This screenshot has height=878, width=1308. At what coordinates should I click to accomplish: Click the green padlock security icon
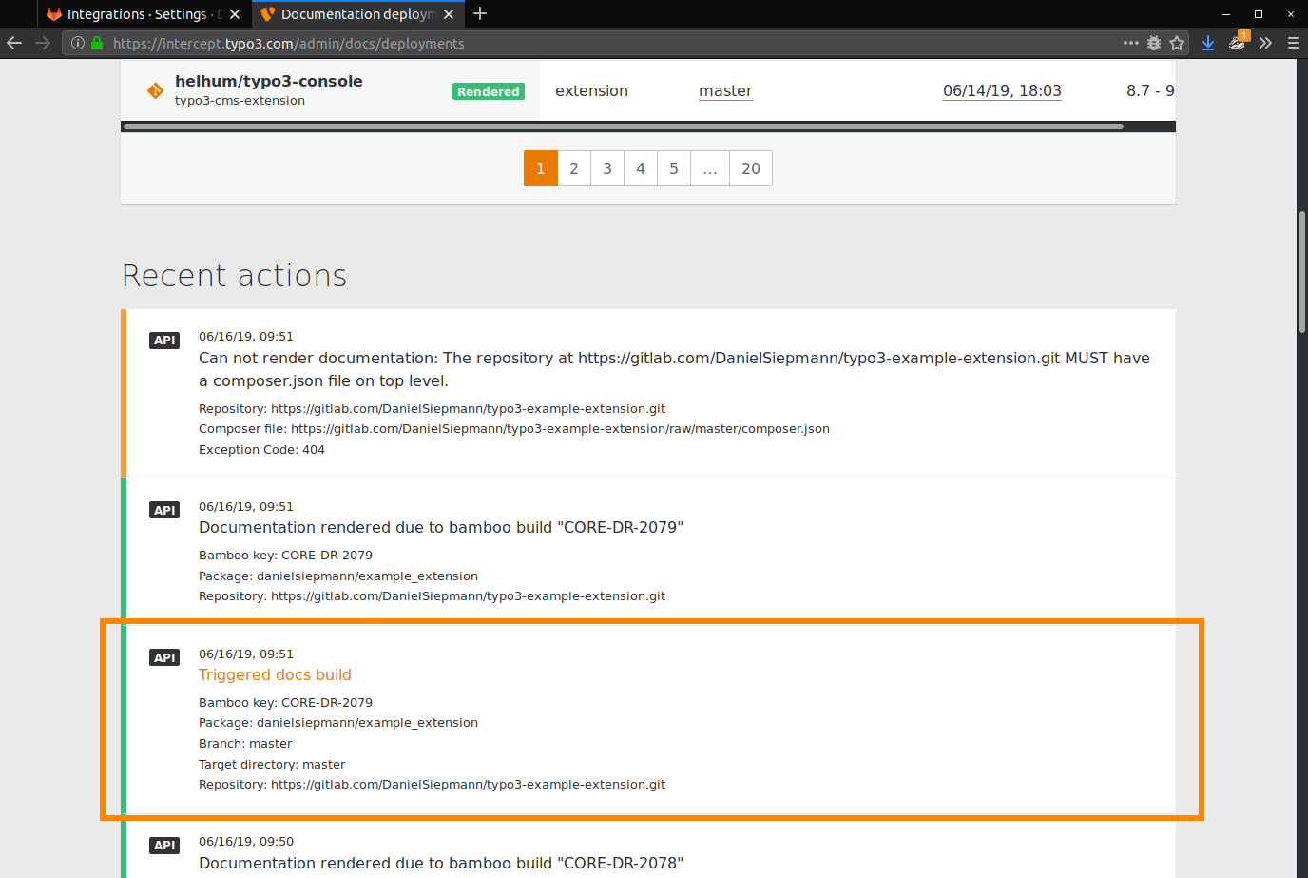97,43
